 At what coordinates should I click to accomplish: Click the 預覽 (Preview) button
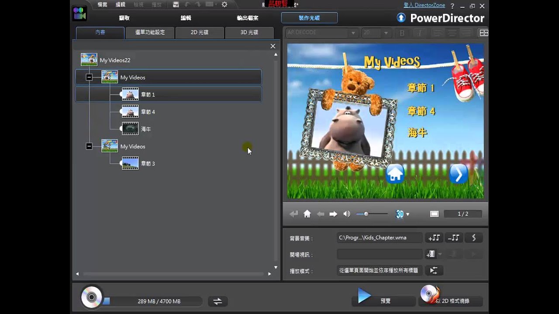tap(384, 301)
